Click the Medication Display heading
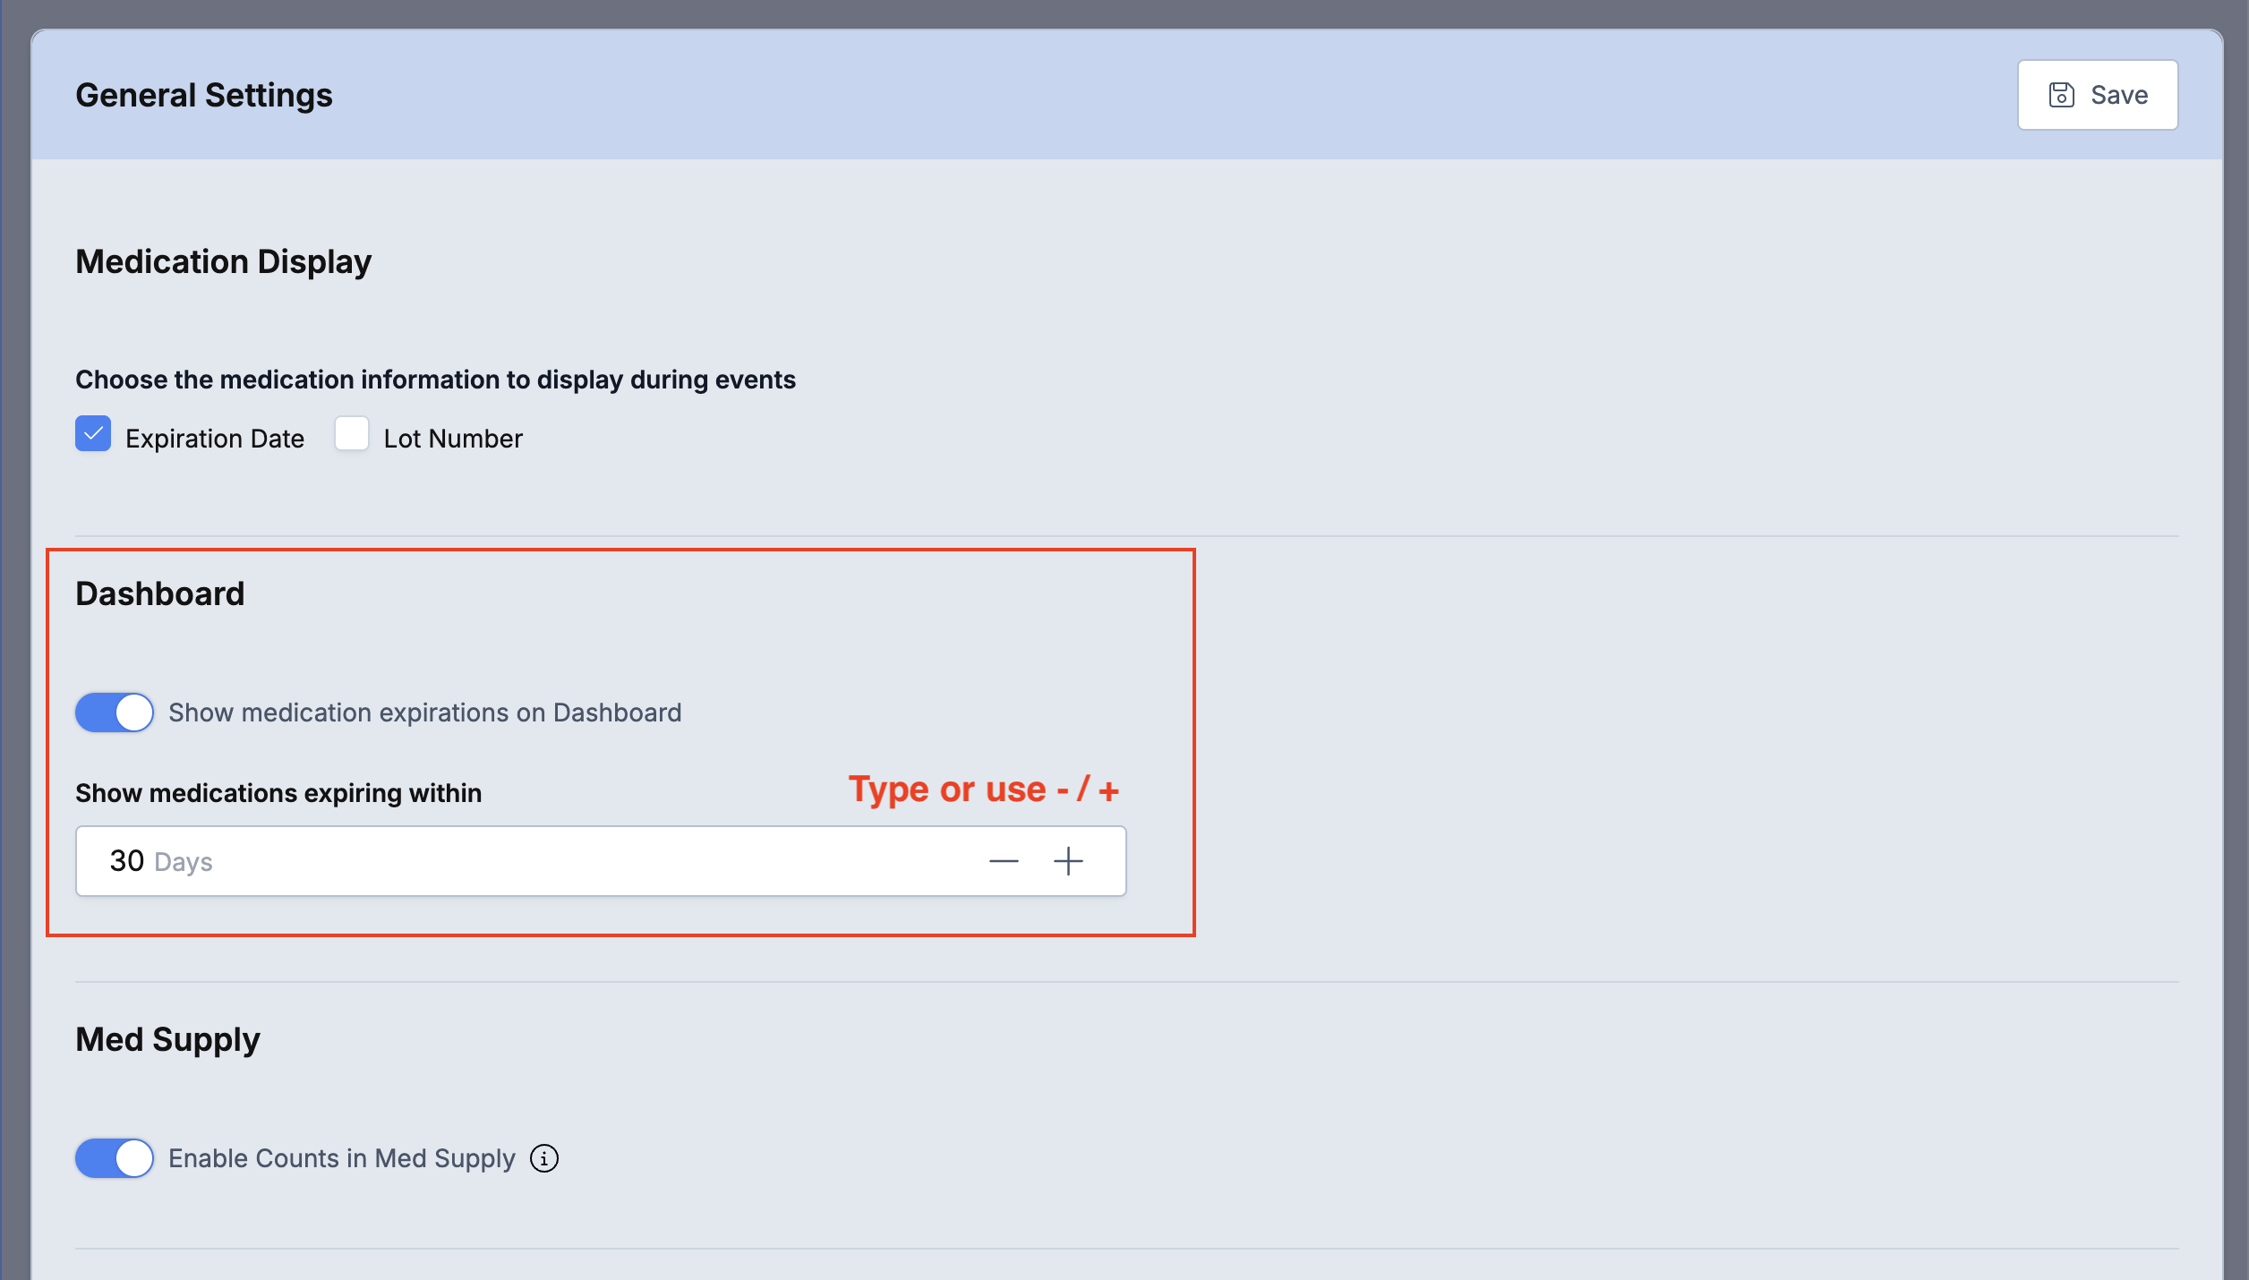Viewport: 2249px width, 1280px height. pos(224,262)
